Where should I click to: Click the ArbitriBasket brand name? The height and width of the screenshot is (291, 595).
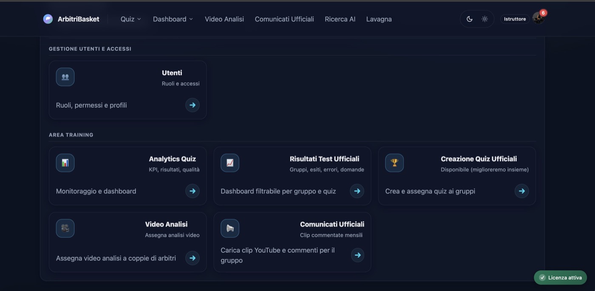[x=79, y=19]
